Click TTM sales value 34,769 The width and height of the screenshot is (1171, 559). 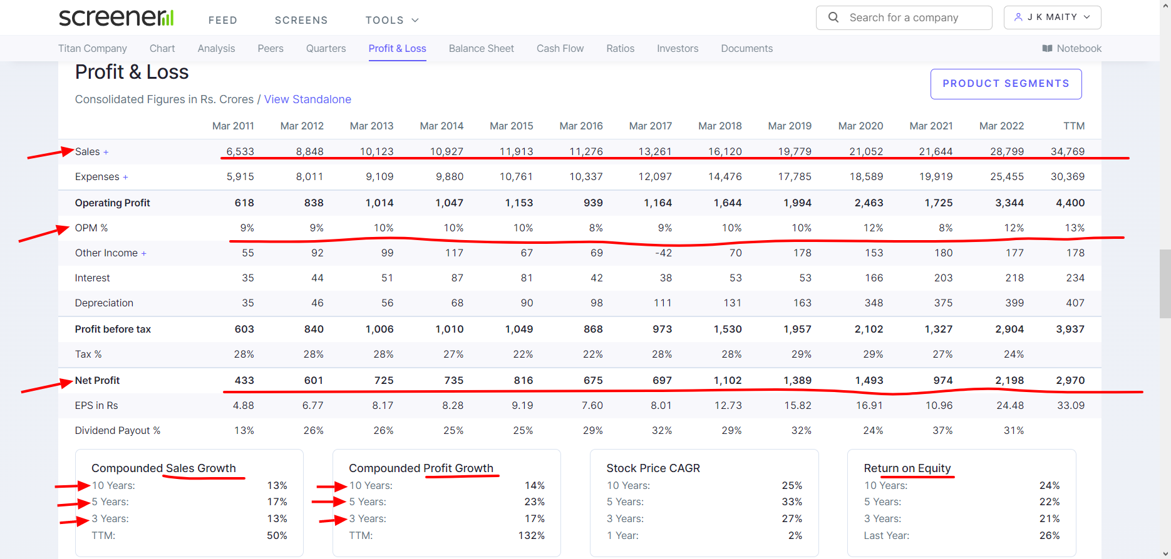1068,151
